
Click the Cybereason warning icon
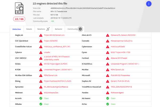pyautogui.click(x=107, y=47)
